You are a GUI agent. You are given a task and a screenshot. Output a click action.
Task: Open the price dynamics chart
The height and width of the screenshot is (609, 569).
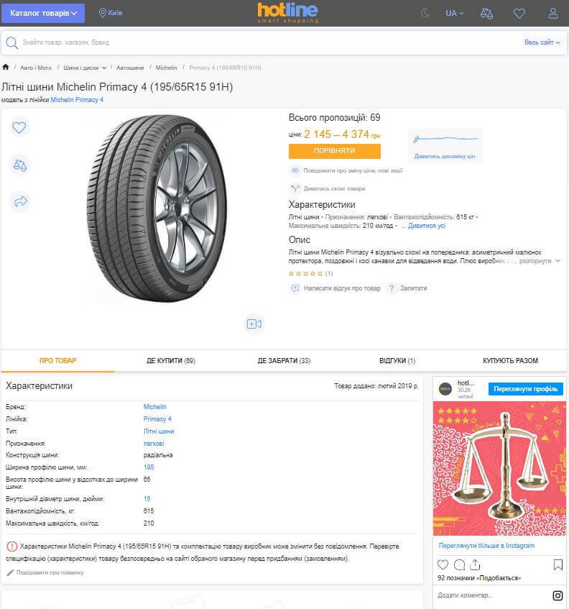tap(445, 146)
